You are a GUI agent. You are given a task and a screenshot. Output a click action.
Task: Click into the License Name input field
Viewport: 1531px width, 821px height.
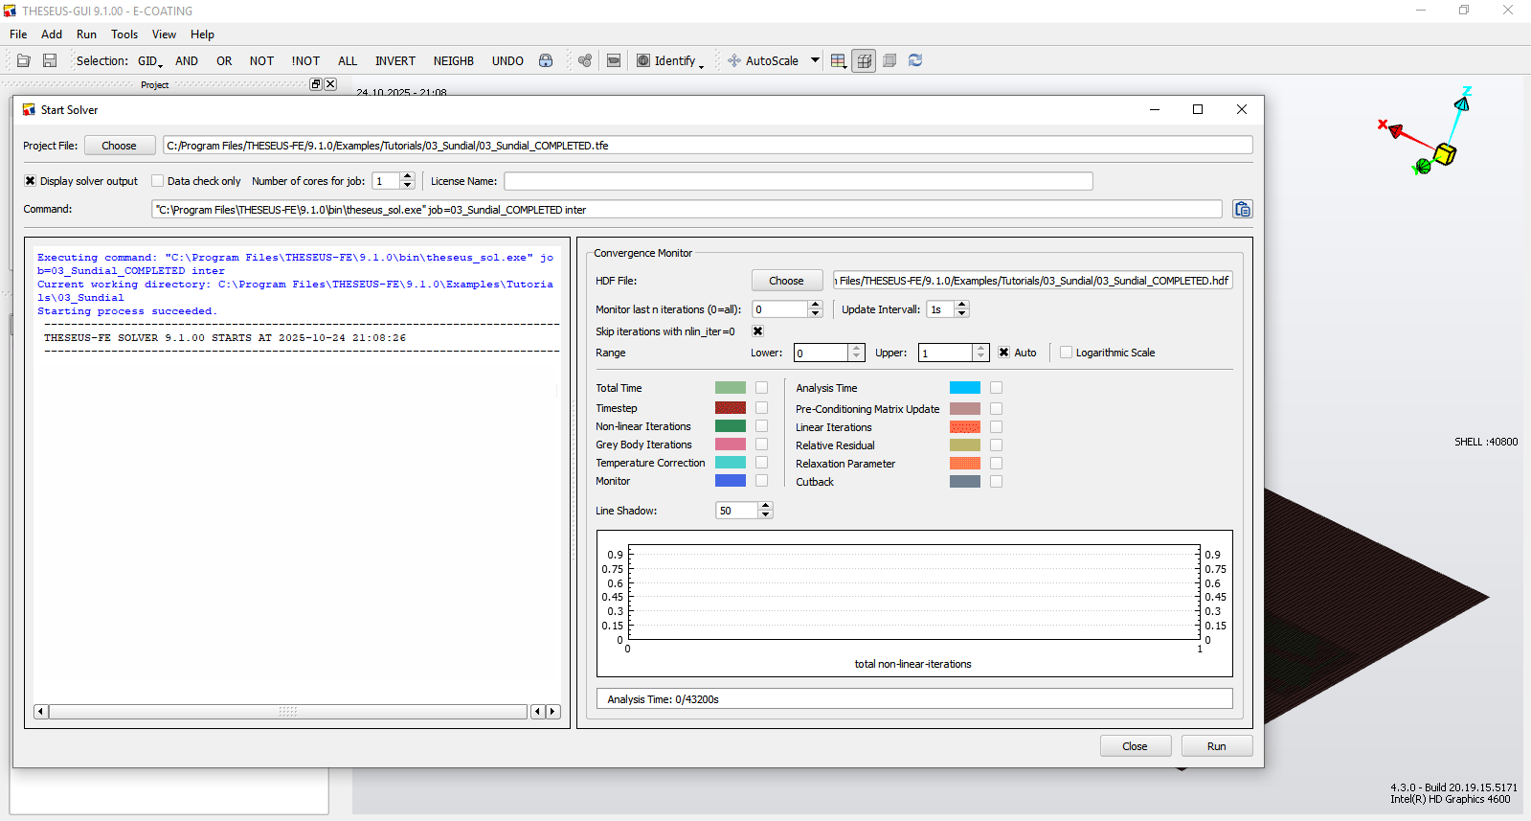(798, 181)
